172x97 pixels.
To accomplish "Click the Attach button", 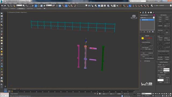I will [x=160, y=19].
